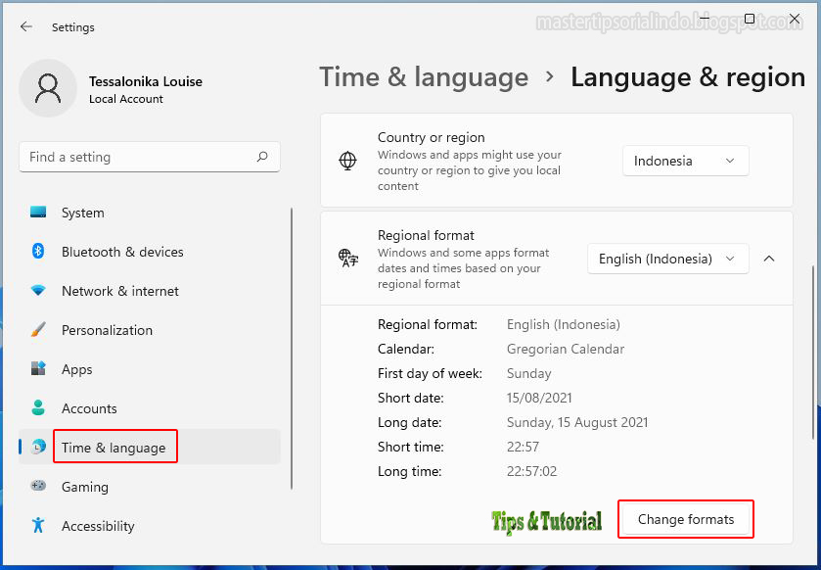The height and width of the screenshot is (570, 821).
Task: Click the globe icon next to Country or region
Action: pyautogui.click(x=347, y=160)
